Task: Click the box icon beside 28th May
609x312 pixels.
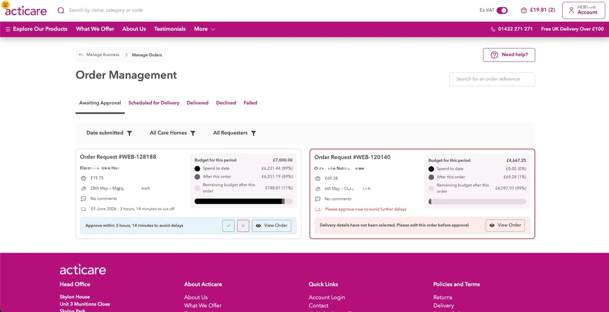Action: (x=83, y=189)
